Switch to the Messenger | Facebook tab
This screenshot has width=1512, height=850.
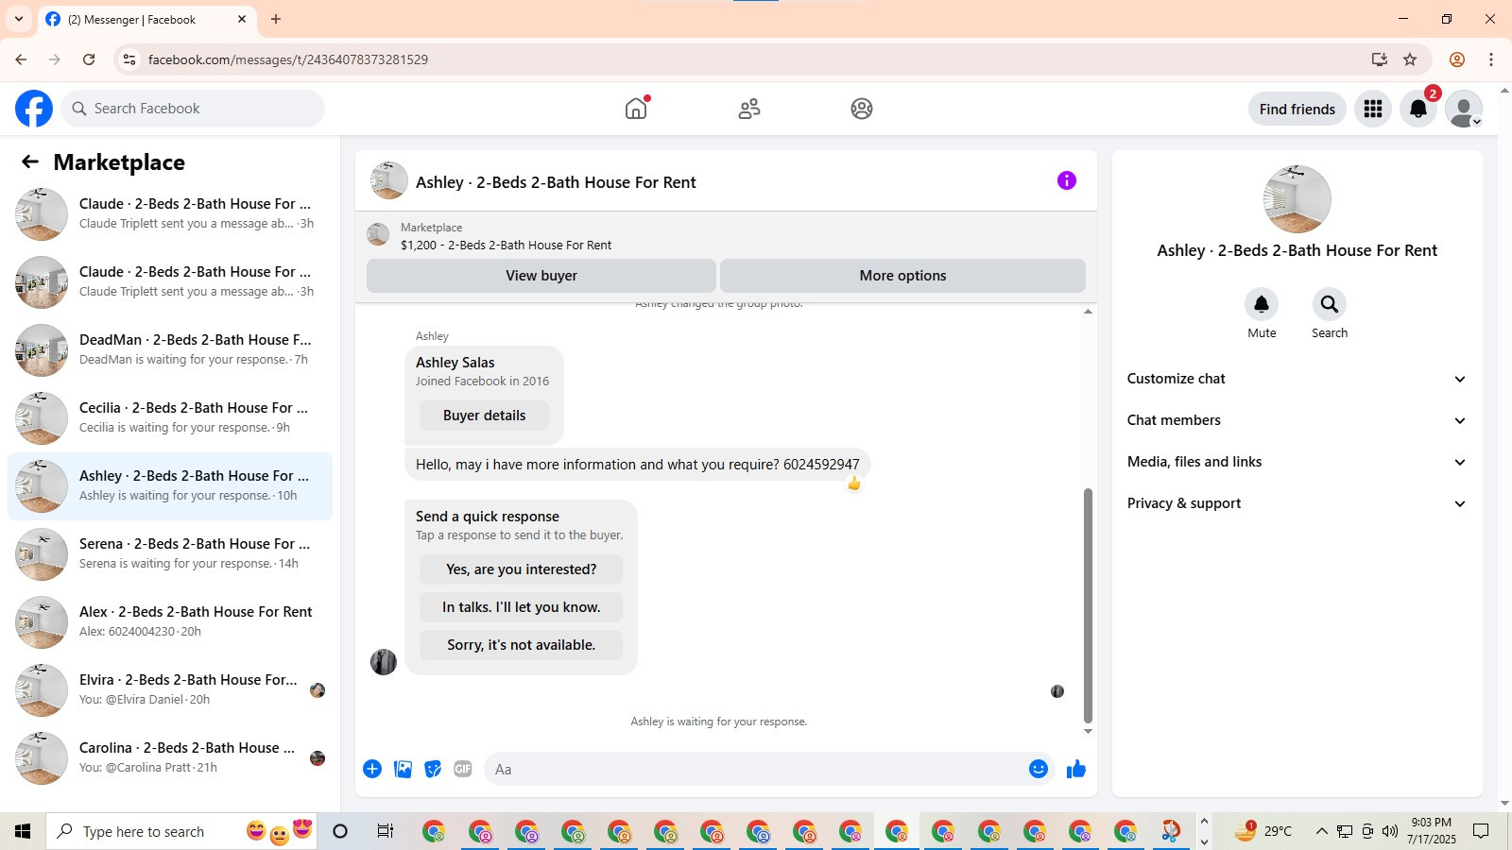tap(146, 19)
